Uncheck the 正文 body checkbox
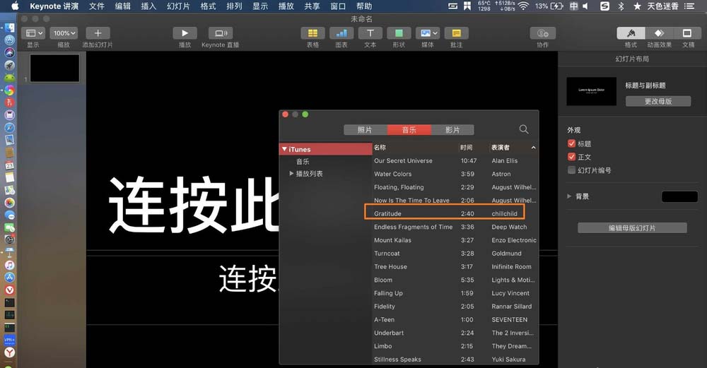This screenshot has width=707, height=368. [571, 157]
